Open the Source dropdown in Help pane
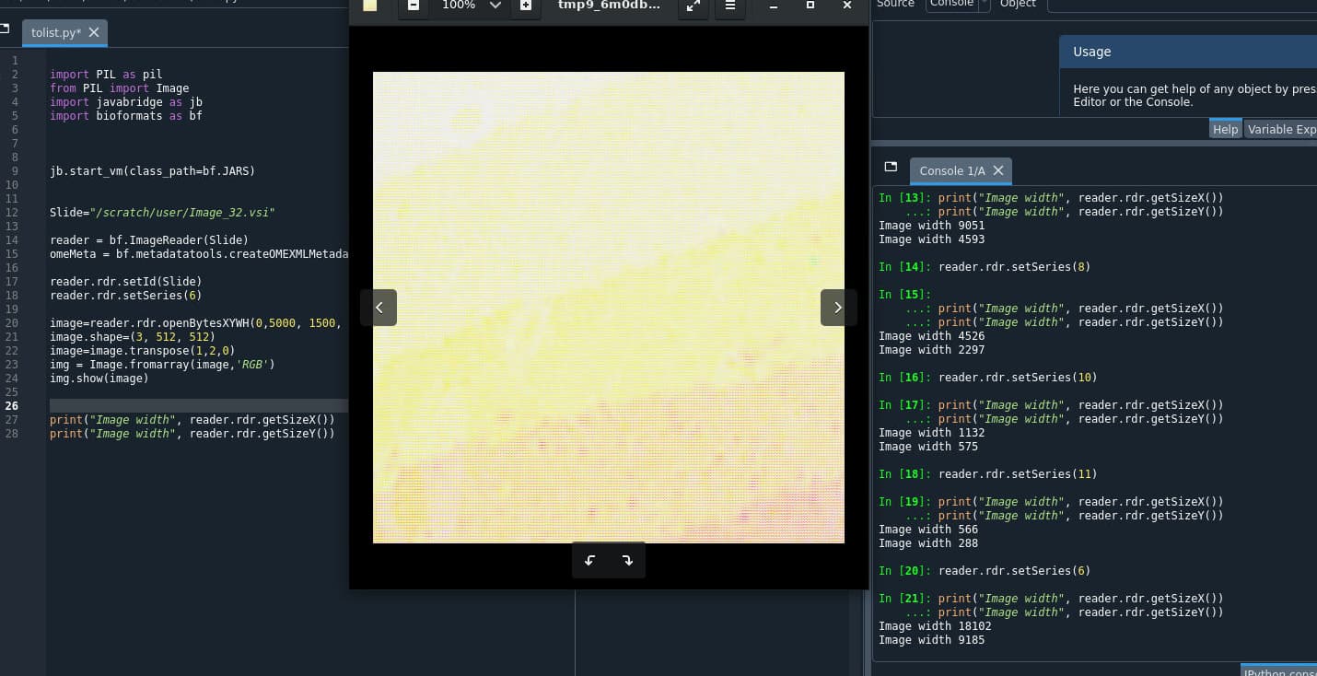The width and height of the screenshot is (1317, 676). click(x=958, y=5)
